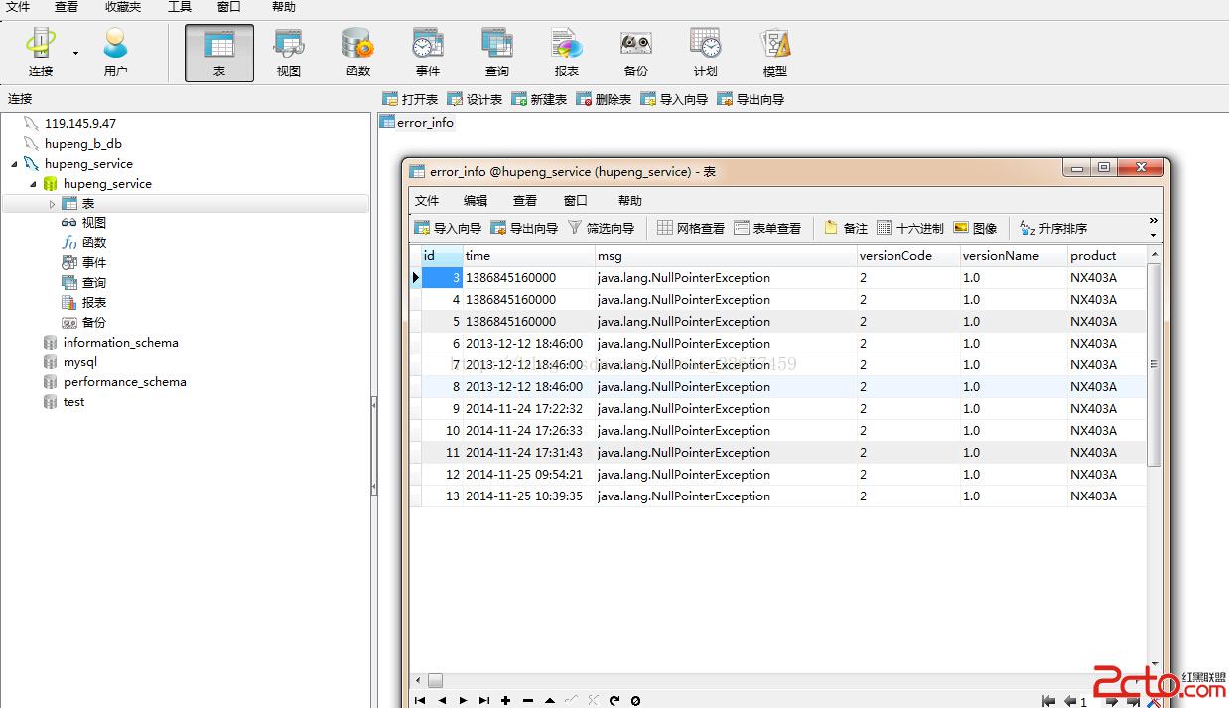Open the 模型 (Model) toolbar icon
Screen dimensions: 1229x708
click(x=774, y=52)
